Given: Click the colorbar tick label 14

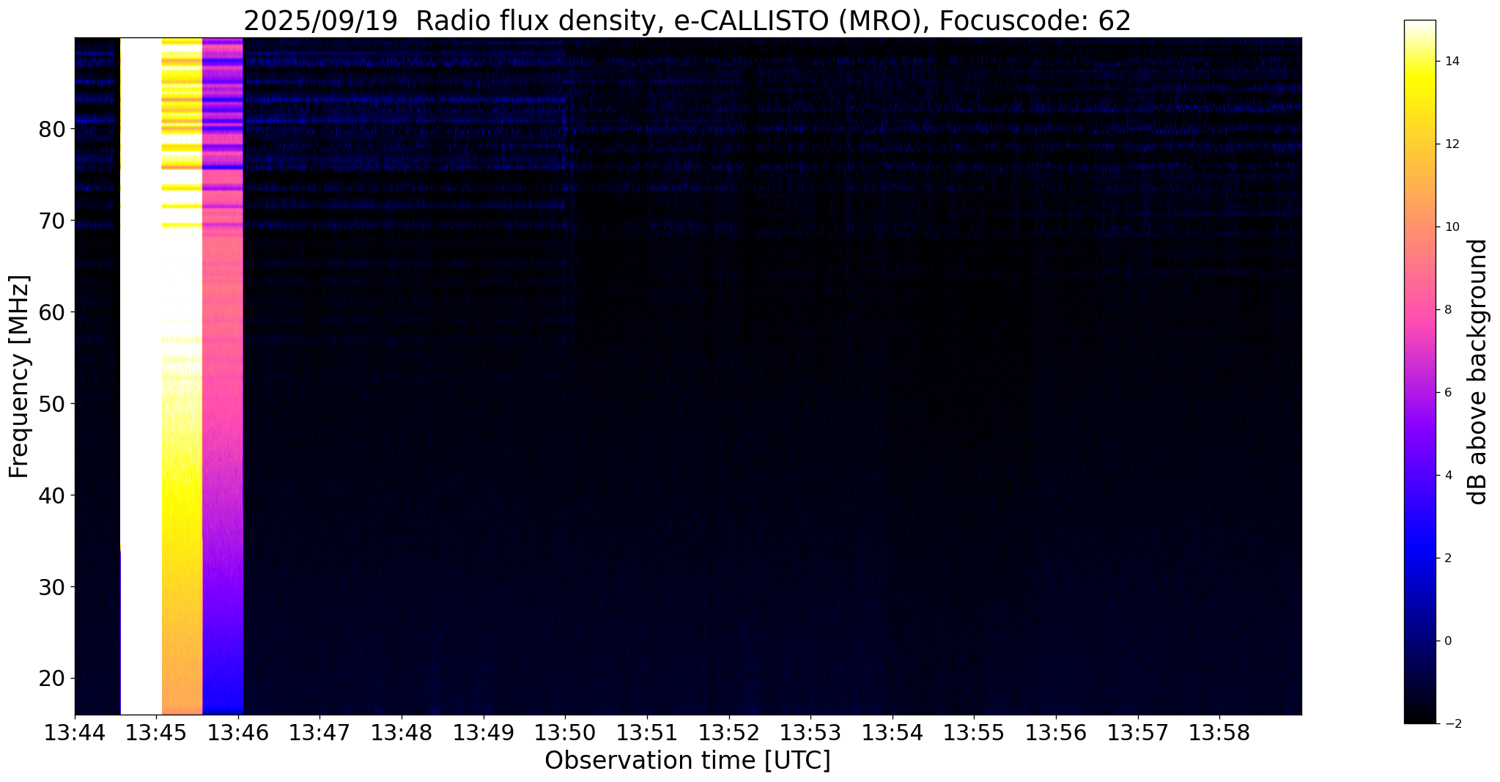Looking at the screenshot, I should coord(1451,62).
